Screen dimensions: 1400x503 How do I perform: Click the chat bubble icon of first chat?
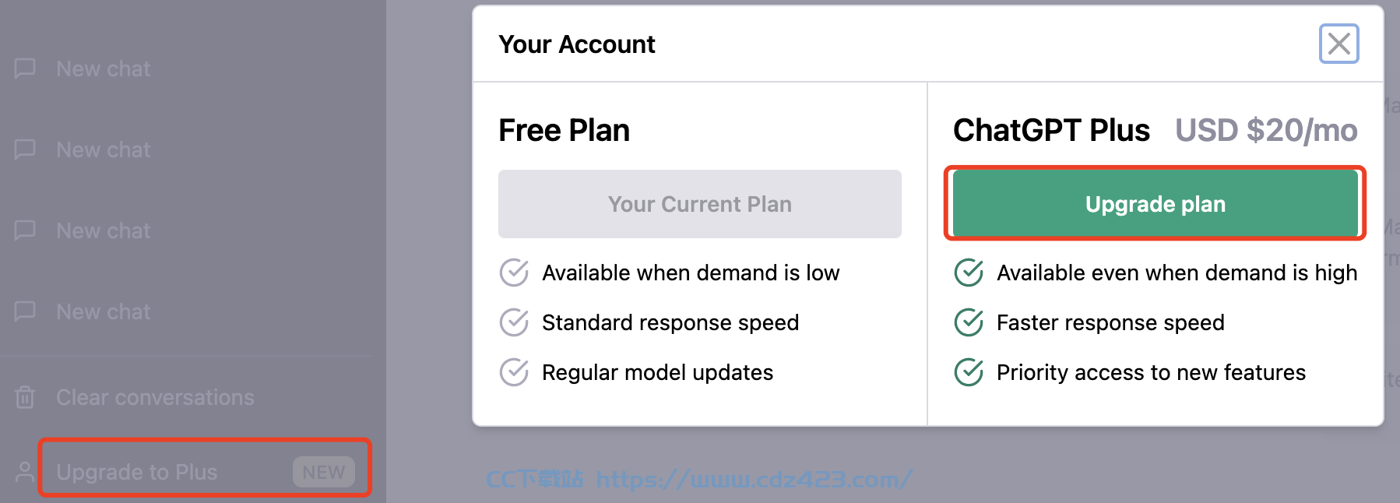[25, 69]
